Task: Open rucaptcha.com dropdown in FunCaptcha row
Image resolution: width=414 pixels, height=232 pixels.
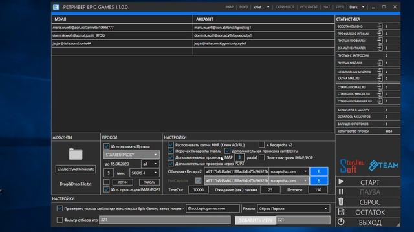Action: tap(289, 180)
